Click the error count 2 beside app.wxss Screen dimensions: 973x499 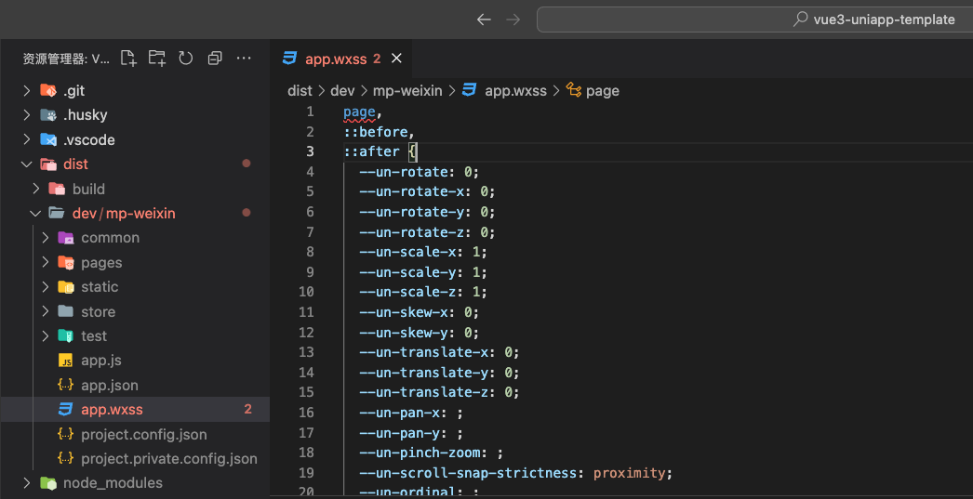[248, 409]
